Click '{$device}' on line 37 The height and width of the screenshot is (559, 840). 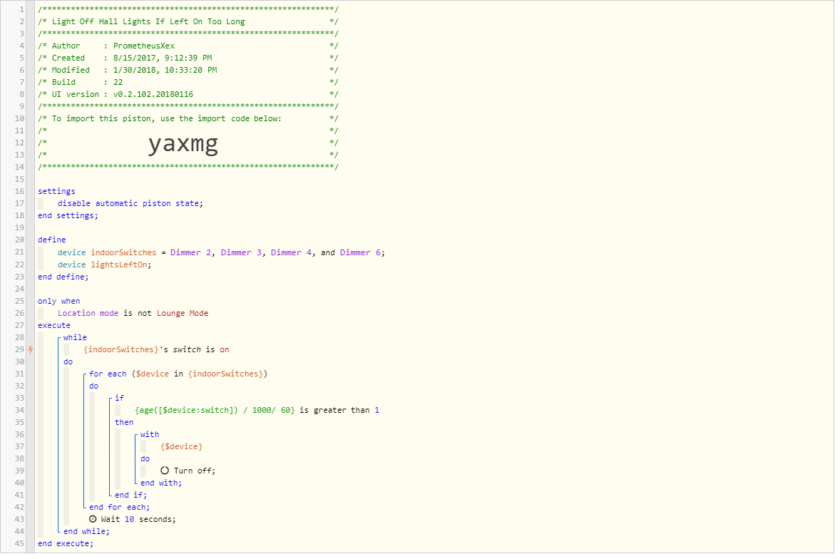(x=182, y=446)
